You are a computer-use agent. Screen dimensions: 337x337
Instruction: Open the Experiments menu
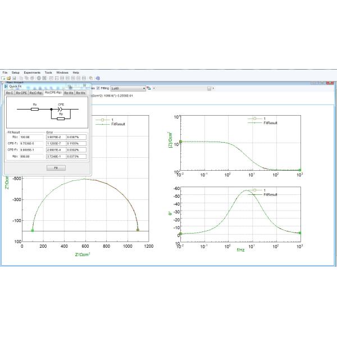pyautogui.click(x=32, y=72)
